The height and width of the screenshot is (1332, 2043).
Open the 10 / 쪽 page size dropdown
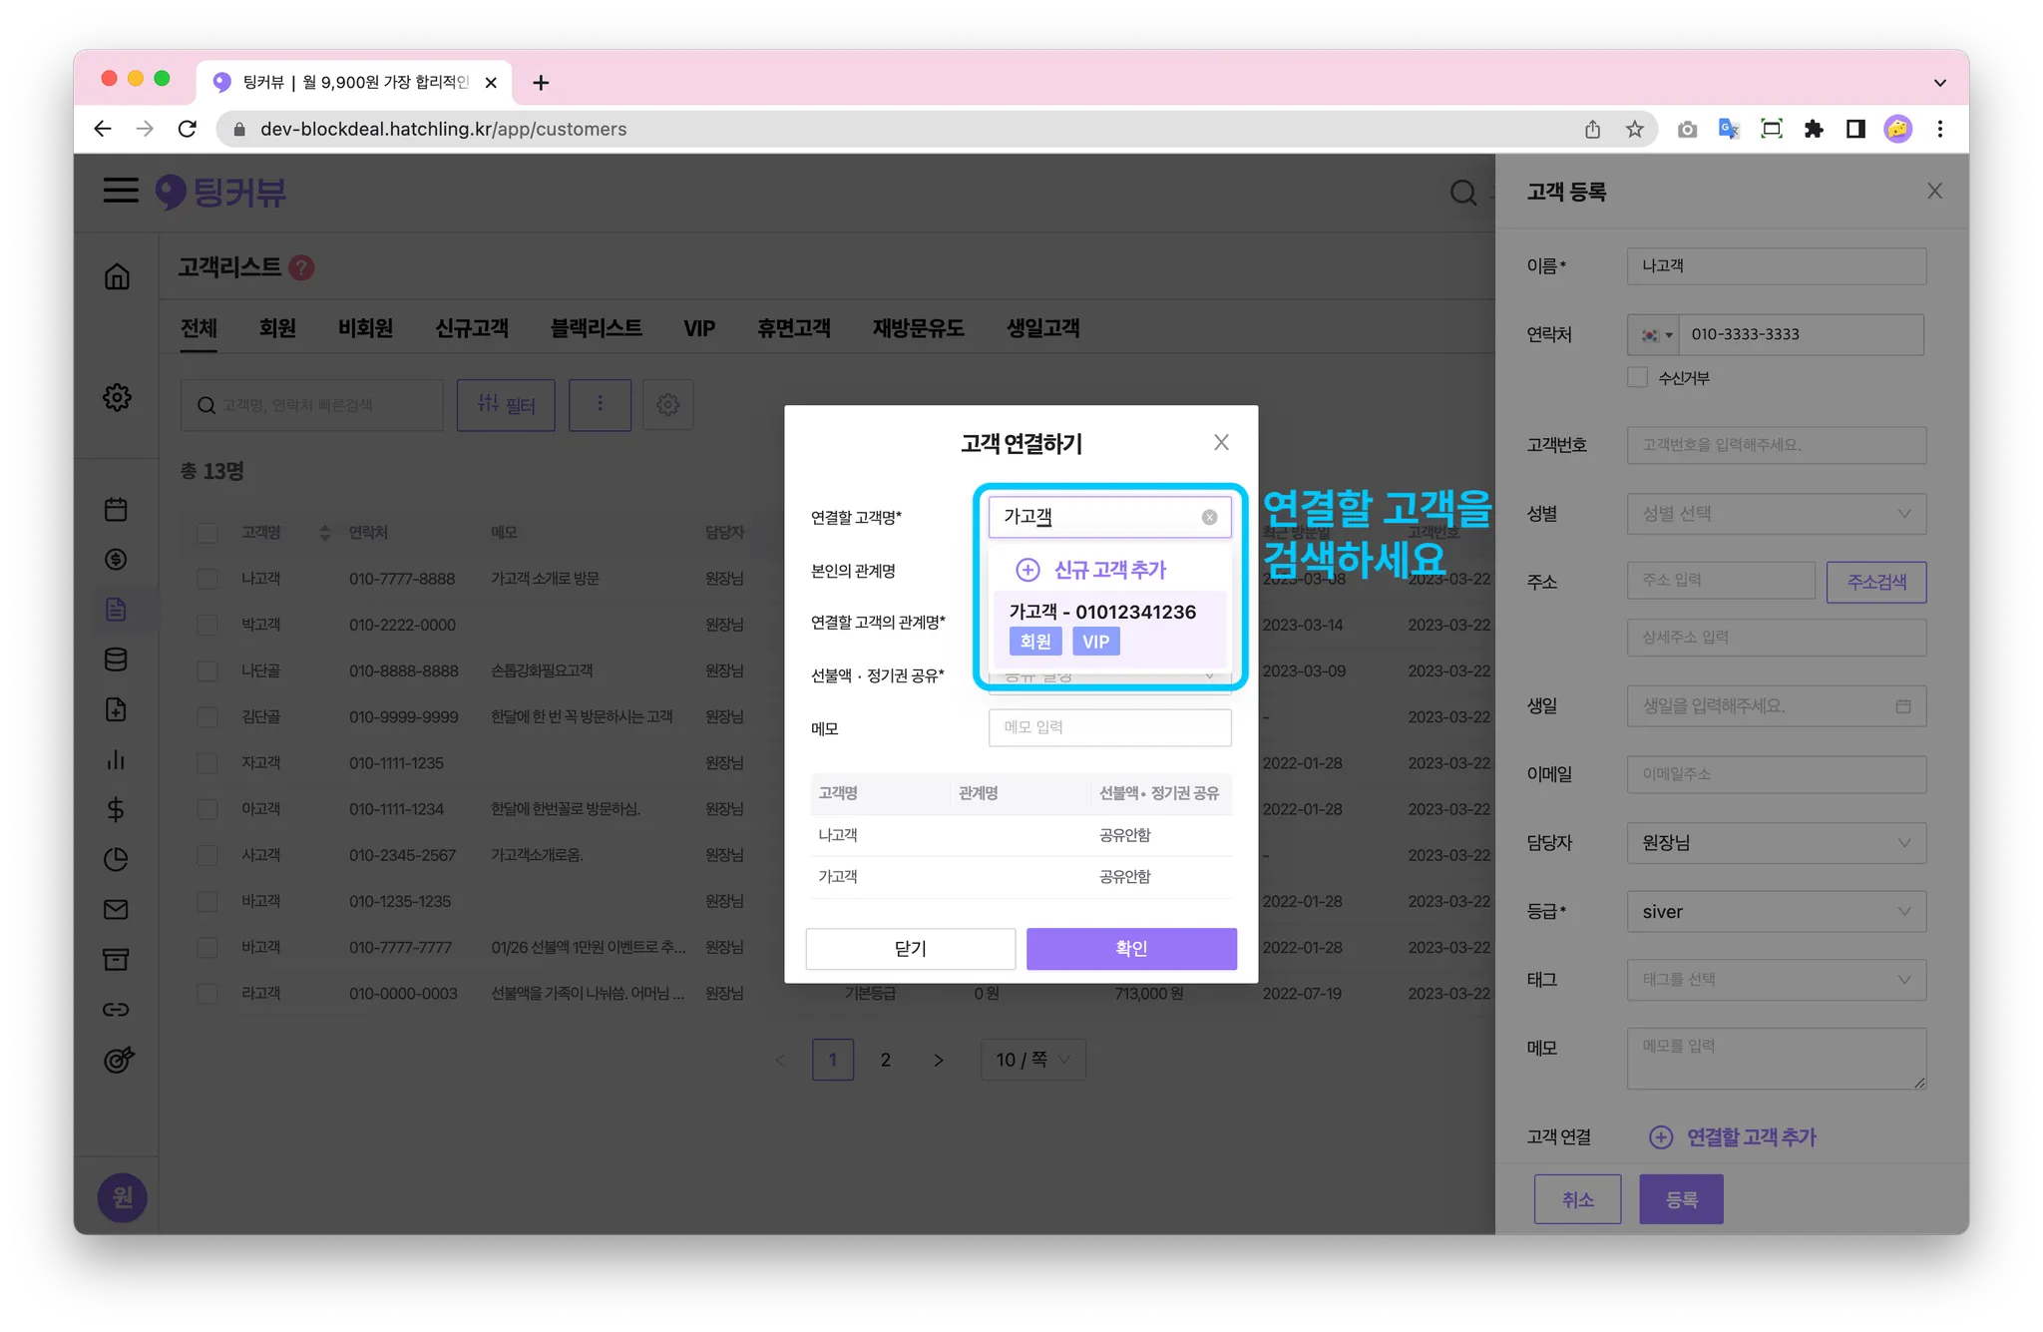coord(1032,1060)
